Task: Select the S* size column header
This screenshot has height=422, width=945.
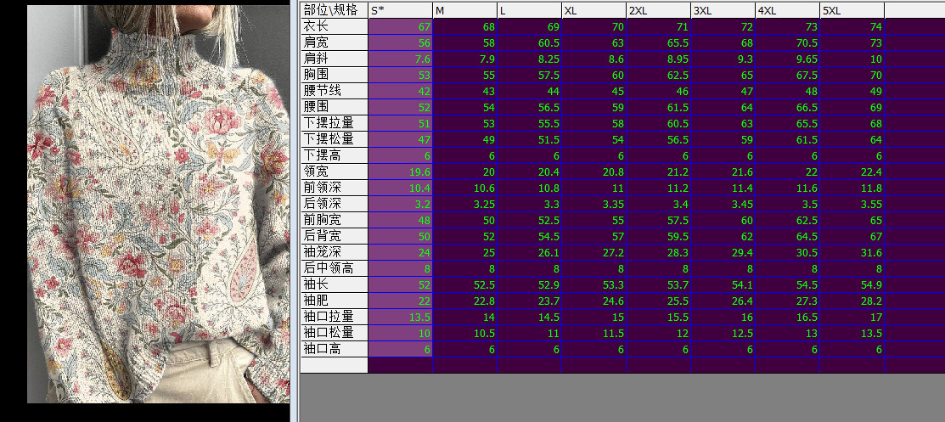Action: 401,10
